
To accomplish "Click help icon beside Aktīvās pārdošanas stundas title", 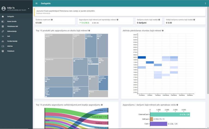I will pos(163,31).
